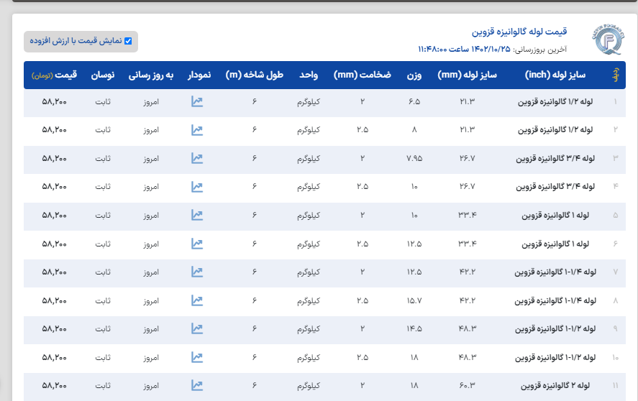
Task: View chart icon for row 6 pipe
Action: pyautogui.click(x=197, y=244)
